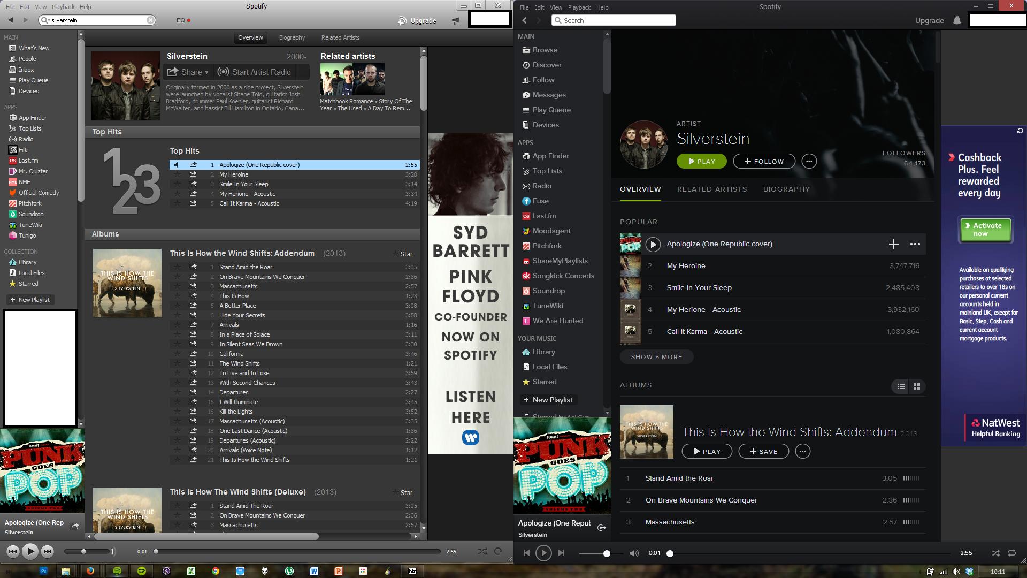Screen dimensions: 1027x578
Task: Open the Share dropdown for Silverstein
Action: [187, 72]
